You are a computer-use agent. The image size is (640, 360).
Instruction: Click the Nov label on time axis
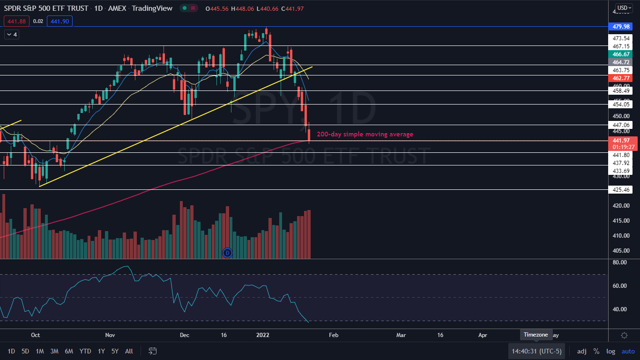click(110, 335)
